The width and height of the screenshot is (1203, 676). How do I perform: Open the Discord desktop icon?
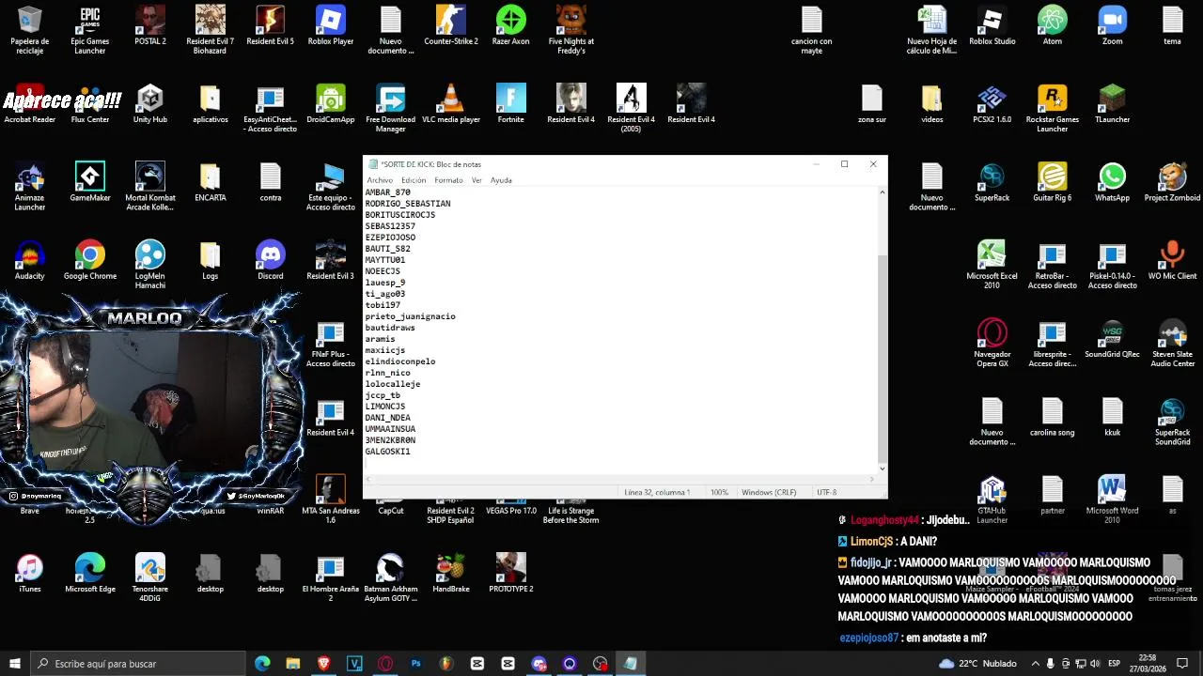tap(270, 261)
